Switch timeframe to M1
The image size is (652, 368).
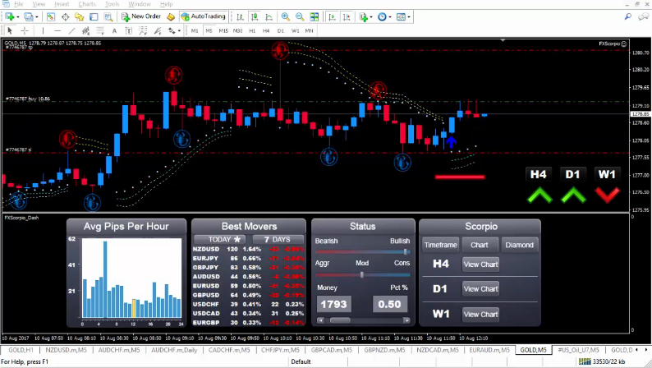[x=195, y=30]
